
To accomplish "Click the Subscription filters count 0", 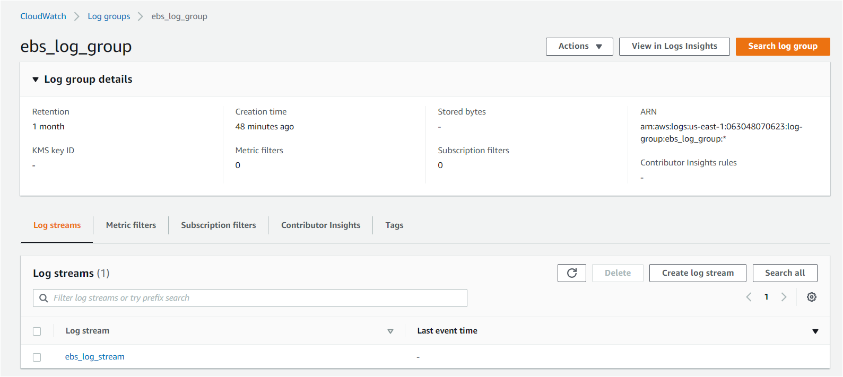I will tap(440, 165).
